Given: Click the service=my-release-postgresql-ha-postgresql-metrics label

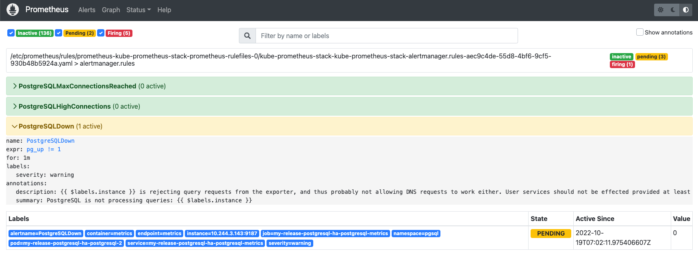Looking at the screenshot, I should pyautogui.click(x=195, y=243).
